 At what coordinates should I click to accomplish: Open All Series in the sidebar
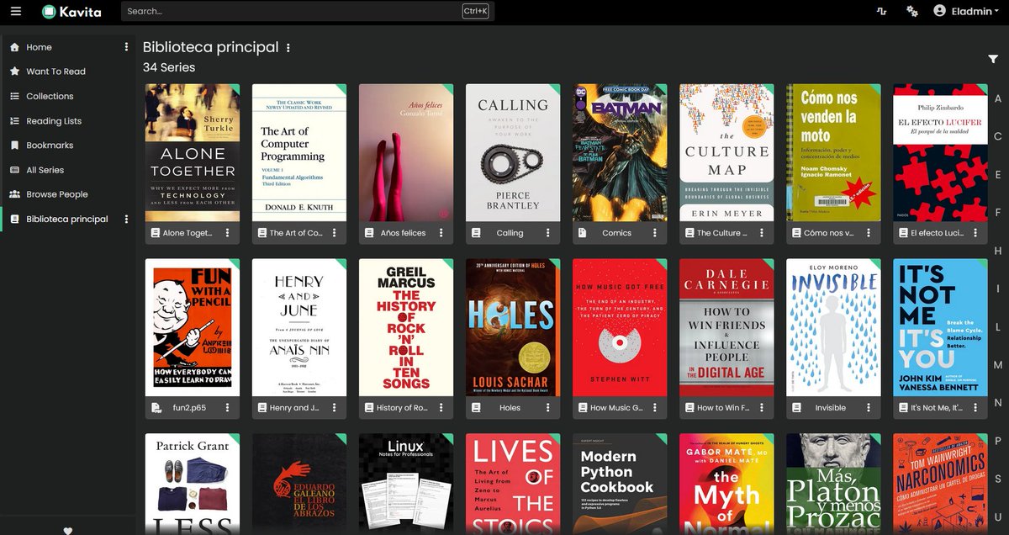point(45,170)
